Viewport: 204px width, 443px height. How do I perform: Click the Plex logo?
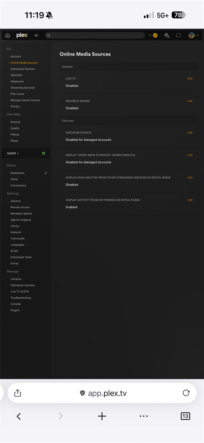22,35
